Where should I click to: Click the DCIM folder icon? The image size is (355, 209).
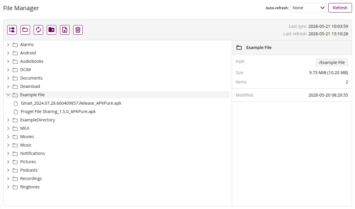[x=15, y=70]
